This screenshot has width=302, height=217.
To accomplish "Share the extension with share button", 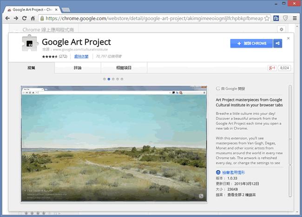I will click(277, 43).
